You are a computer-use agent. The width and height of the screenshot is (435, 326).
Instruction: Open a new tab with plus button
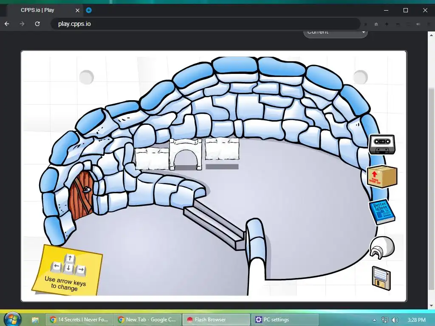point(89,10)
